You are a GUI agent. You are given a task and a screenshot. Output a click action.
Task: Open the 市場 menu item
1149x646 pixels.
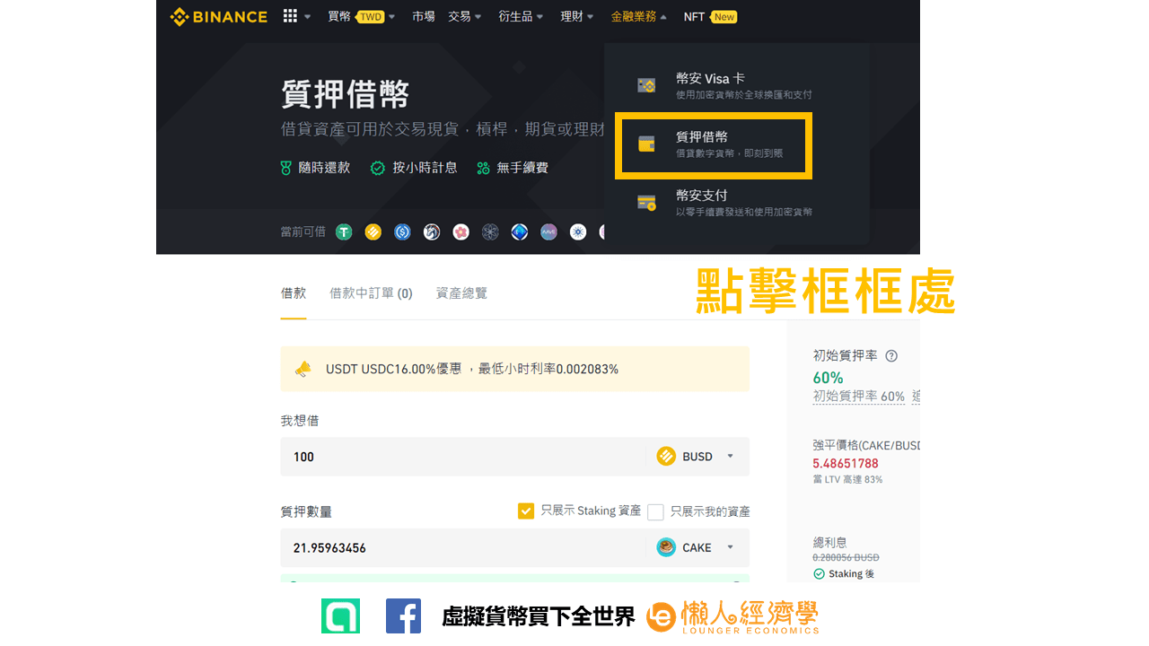(424, 16)
